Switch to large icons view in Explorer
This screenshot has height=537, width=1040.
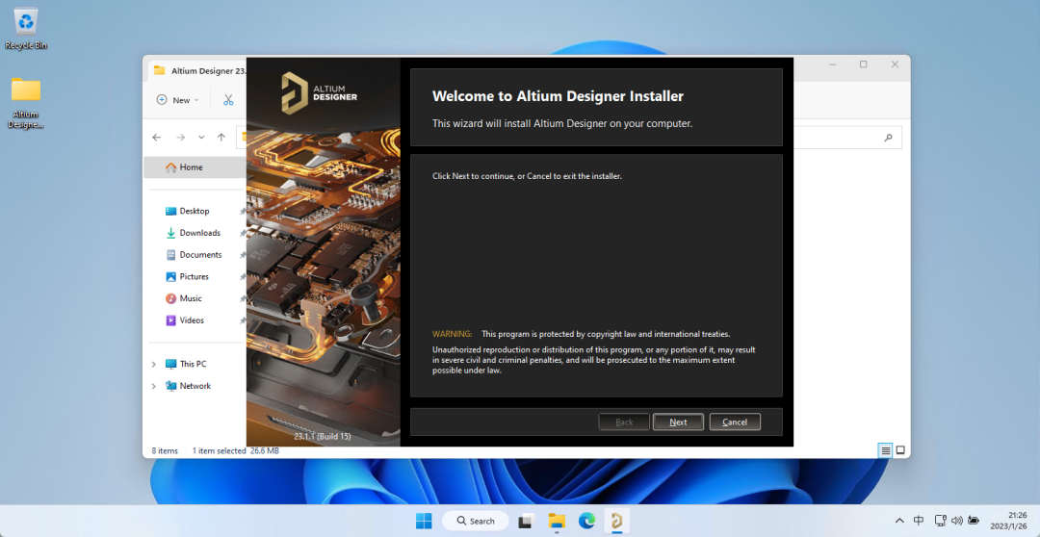pyautogui.click(x=900, y=450)
